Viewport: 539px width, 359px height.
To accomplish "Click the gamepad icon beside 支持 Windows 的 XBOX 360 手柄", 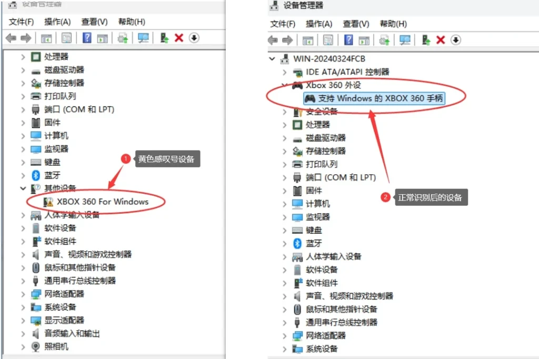I will (310, 98).
